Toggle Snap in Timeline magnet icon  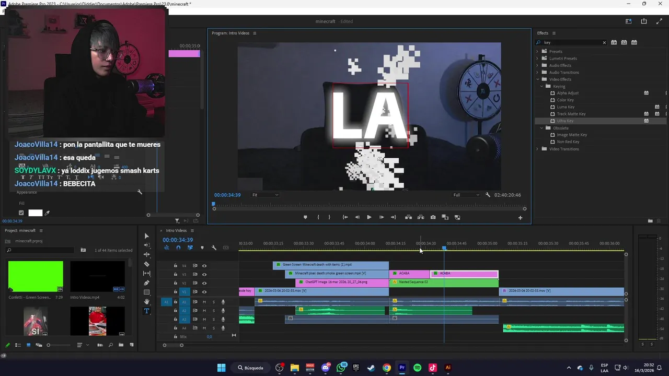coord(178,248)
